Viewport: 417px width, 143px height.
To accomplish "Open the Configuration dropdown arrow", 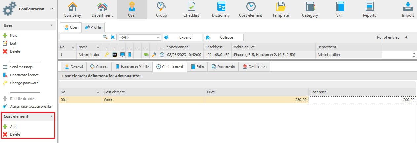I will click(52, 9).
